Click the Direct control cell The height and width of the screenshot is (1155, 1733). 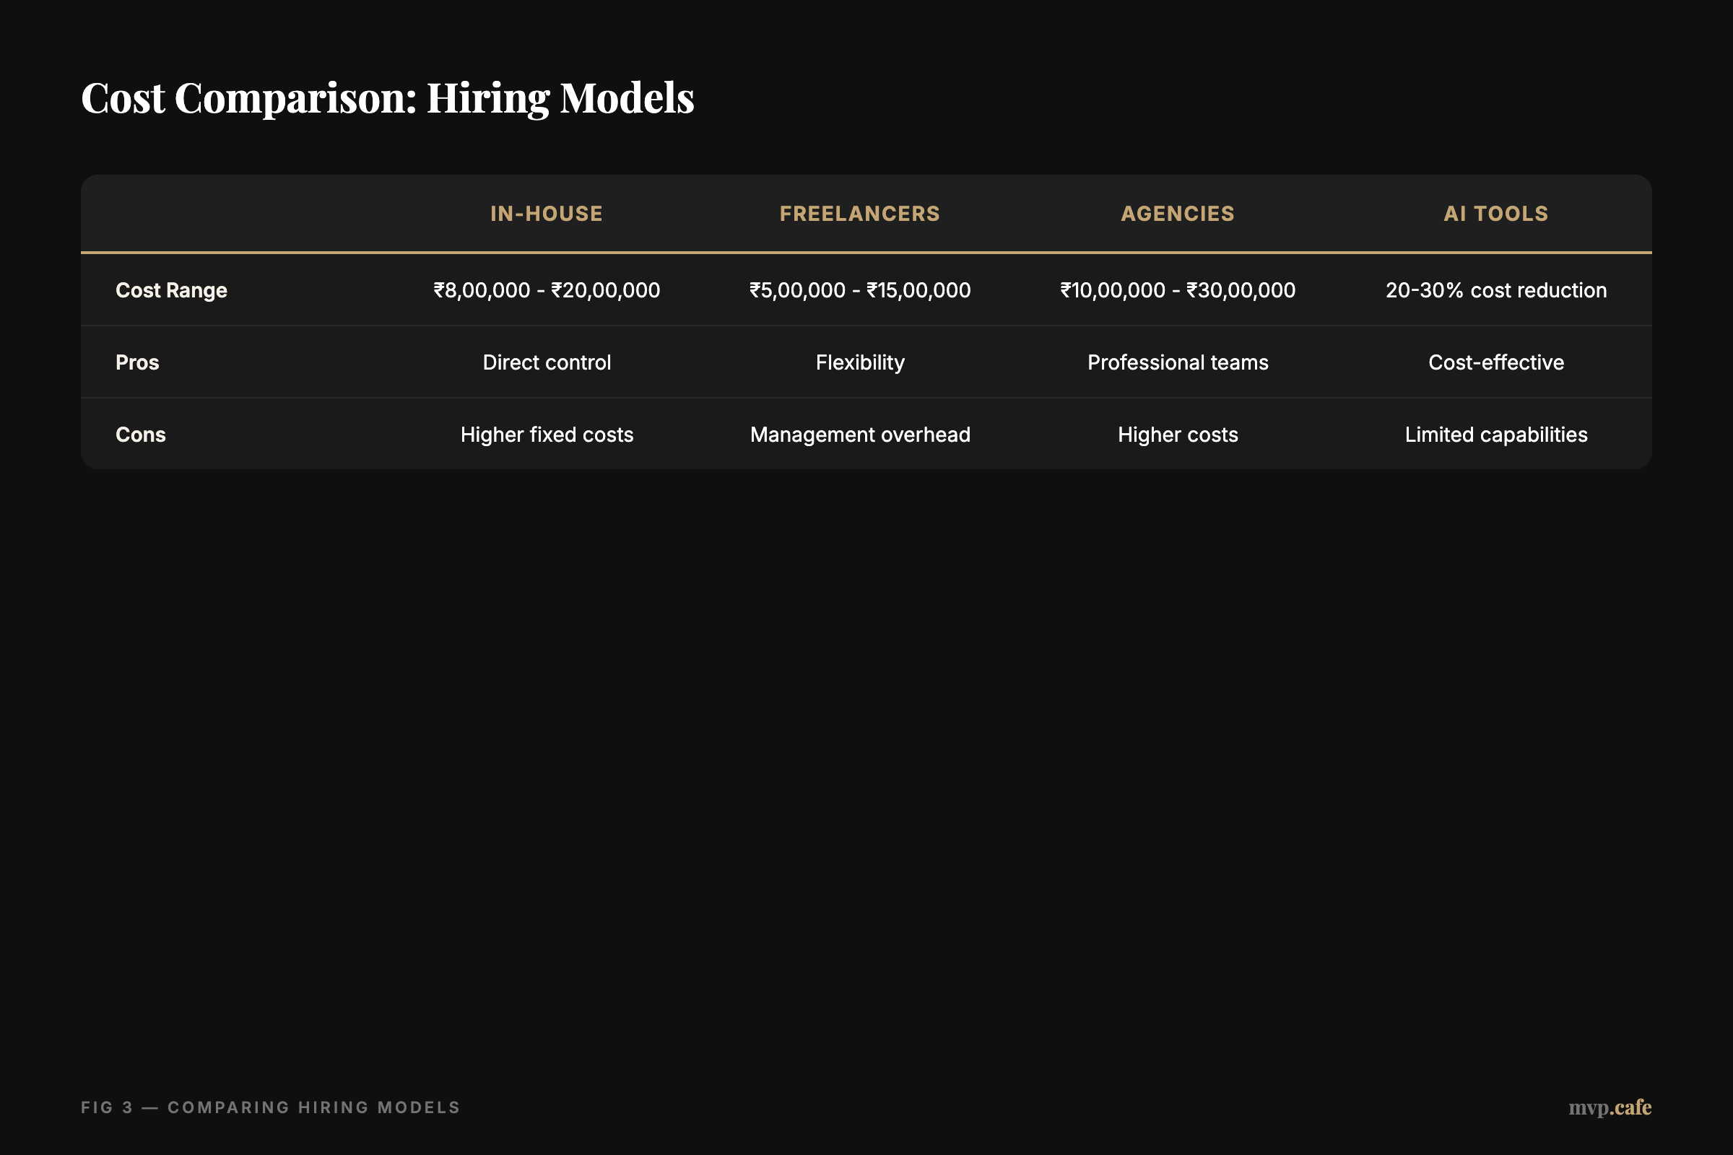(x=546, y=362)
